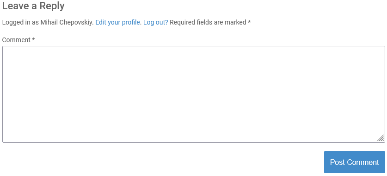The width and height of the screenshot is (387, 176).
Task: Open the Edit your profile link
Action: coord(118,22)
